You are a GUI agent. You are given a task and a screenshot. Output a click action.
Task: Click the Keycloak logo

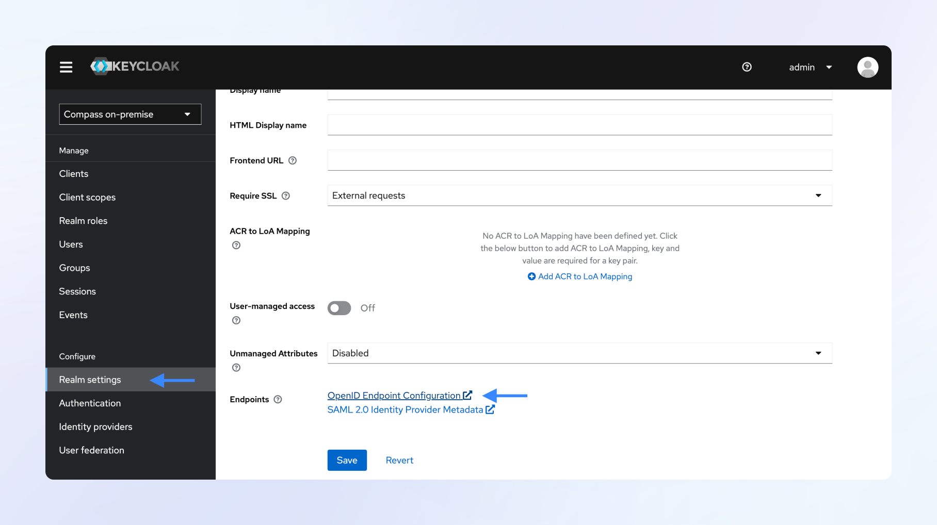[135, 67]
